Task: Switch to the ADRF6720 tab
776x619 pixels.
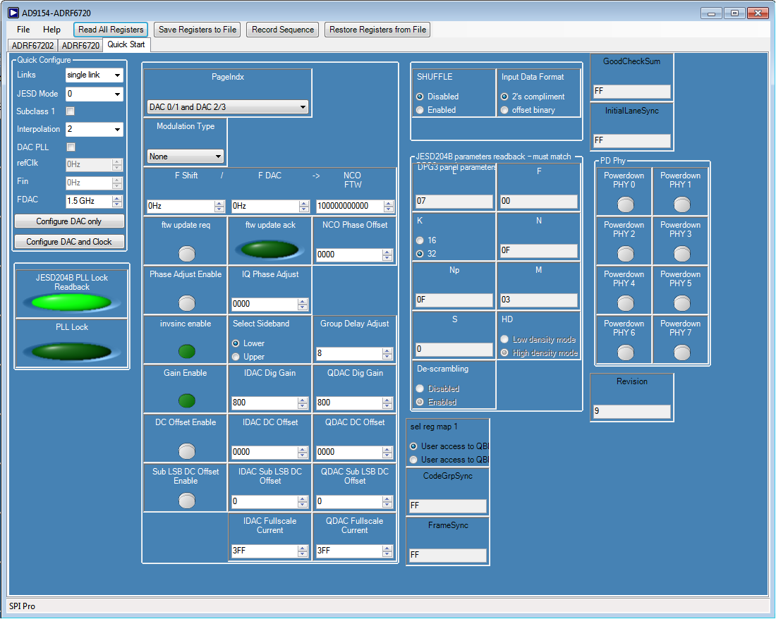Action: point(80,45)
